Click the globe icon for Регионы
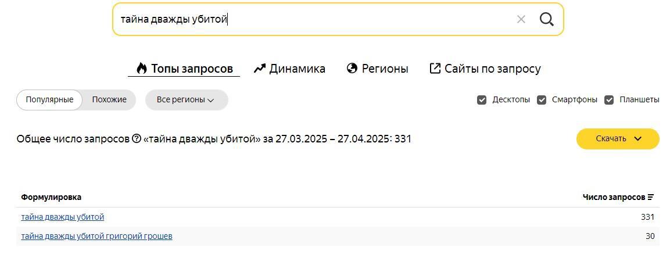This screenshot has height=261, width=670. 352,69
